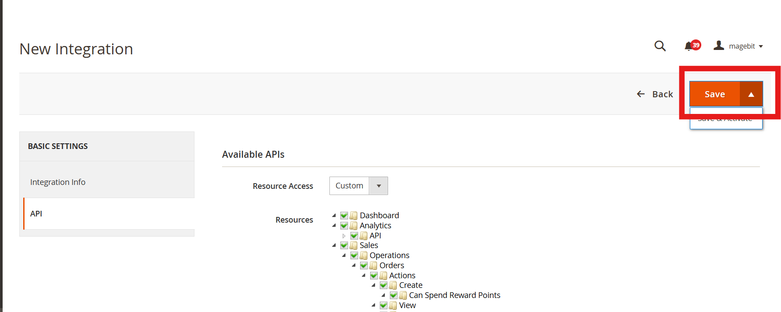Select the Sales tree label
The height and width of the screenshot is (312, 781).
[369, 245]
